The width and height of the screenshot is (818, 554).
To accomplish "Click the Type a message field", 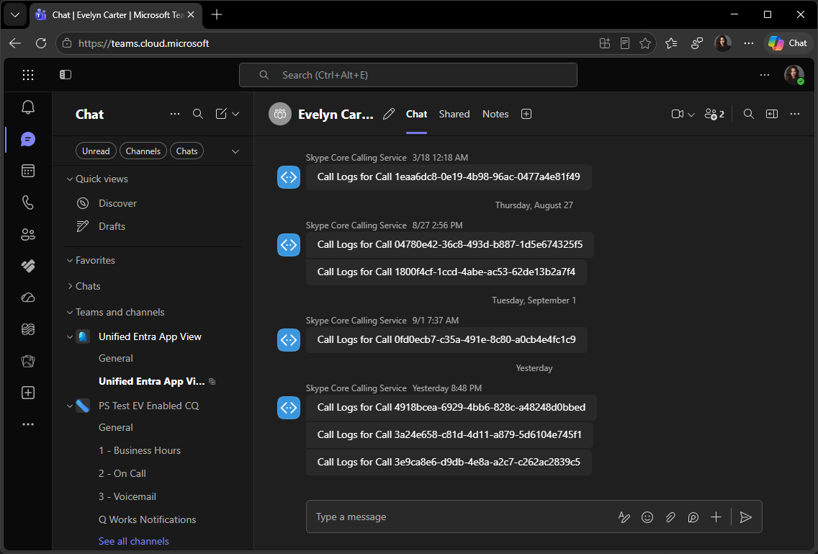I will (459, 517).
